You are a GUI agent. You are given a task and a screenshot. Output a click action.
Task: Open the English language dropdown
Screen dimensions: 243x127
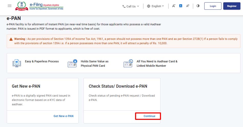(155, 6)
